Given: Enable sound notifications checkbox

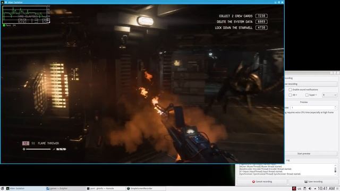Looking at the screenshot, I should [290, 90].
